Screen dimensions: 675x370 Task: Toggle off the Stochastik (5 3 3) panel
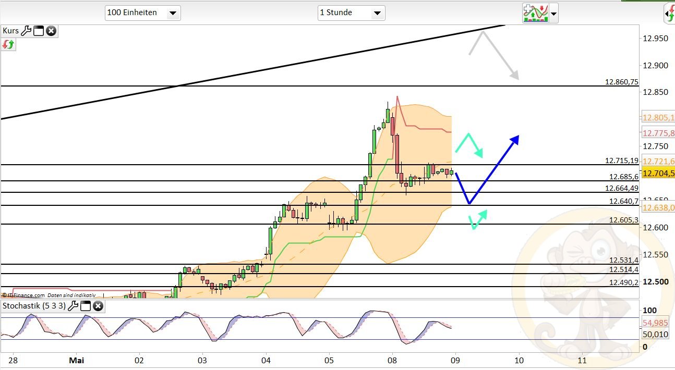[98, 306]
